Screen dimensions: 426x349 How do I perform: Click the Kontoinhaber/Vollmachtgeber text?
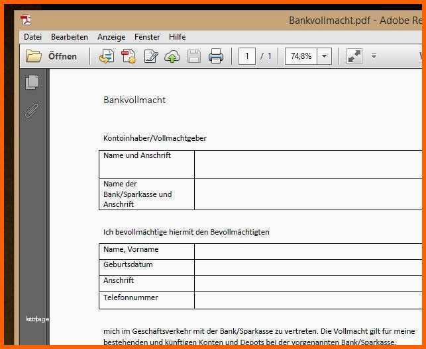[x=155, y=138]
